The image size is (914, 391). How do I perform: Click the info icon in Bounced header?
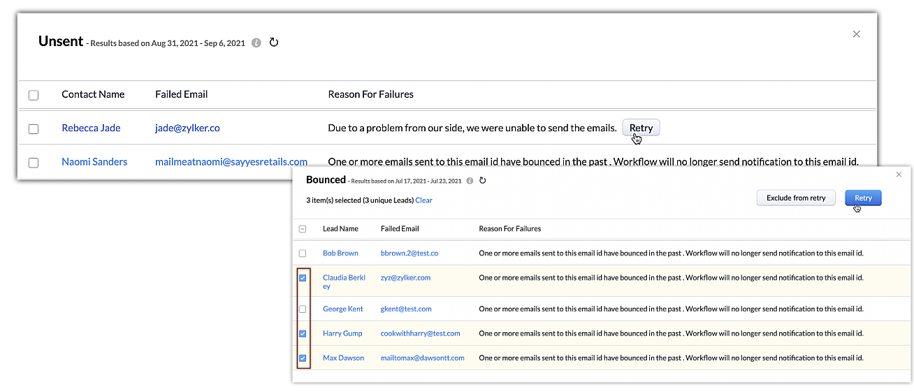click(x=470, y=181)
